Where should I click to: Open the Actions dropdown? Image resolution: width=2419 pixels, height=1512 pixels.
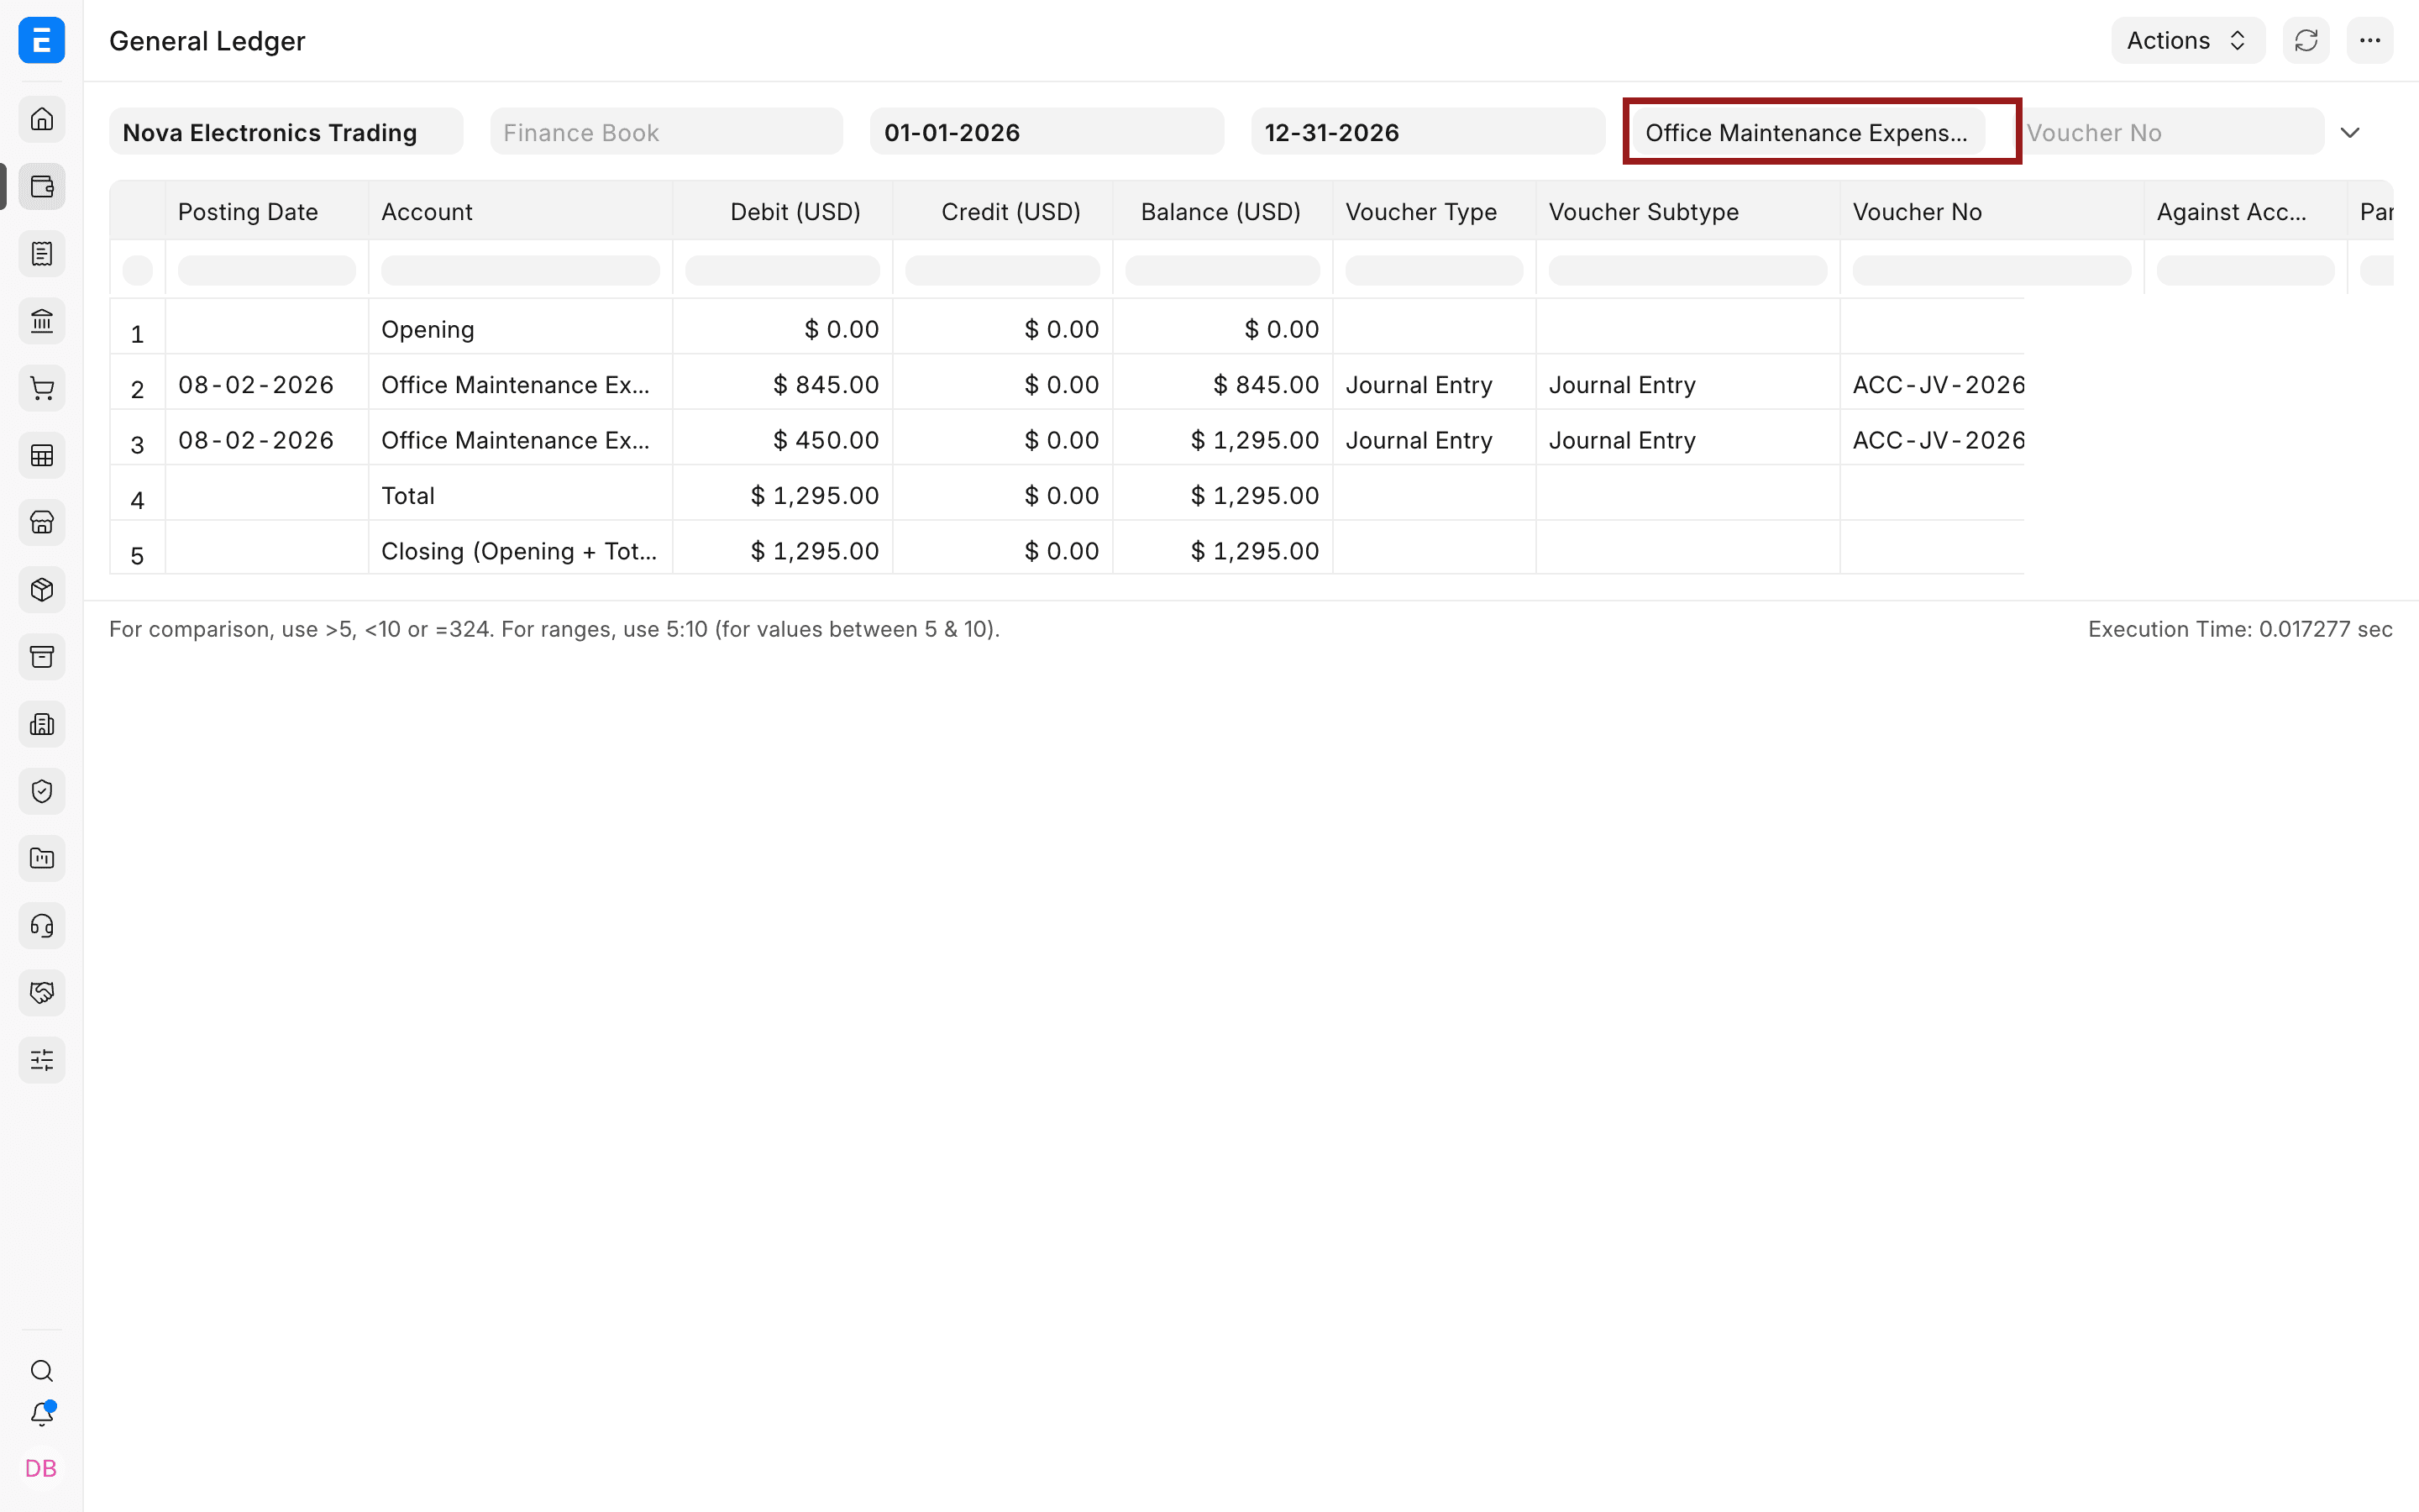(2188, 41)
